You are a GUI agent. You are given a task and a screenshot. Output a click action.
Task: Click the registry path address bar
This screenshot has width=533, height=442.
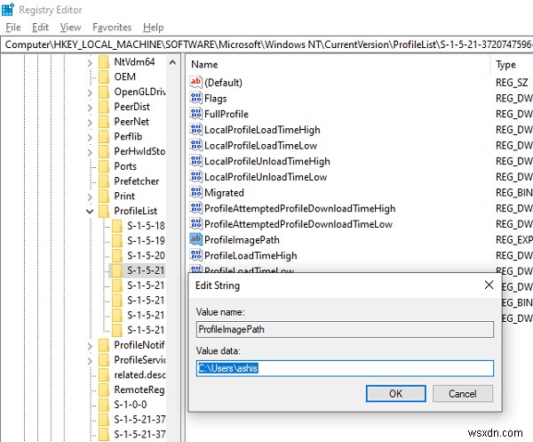[x=267, y=44]
